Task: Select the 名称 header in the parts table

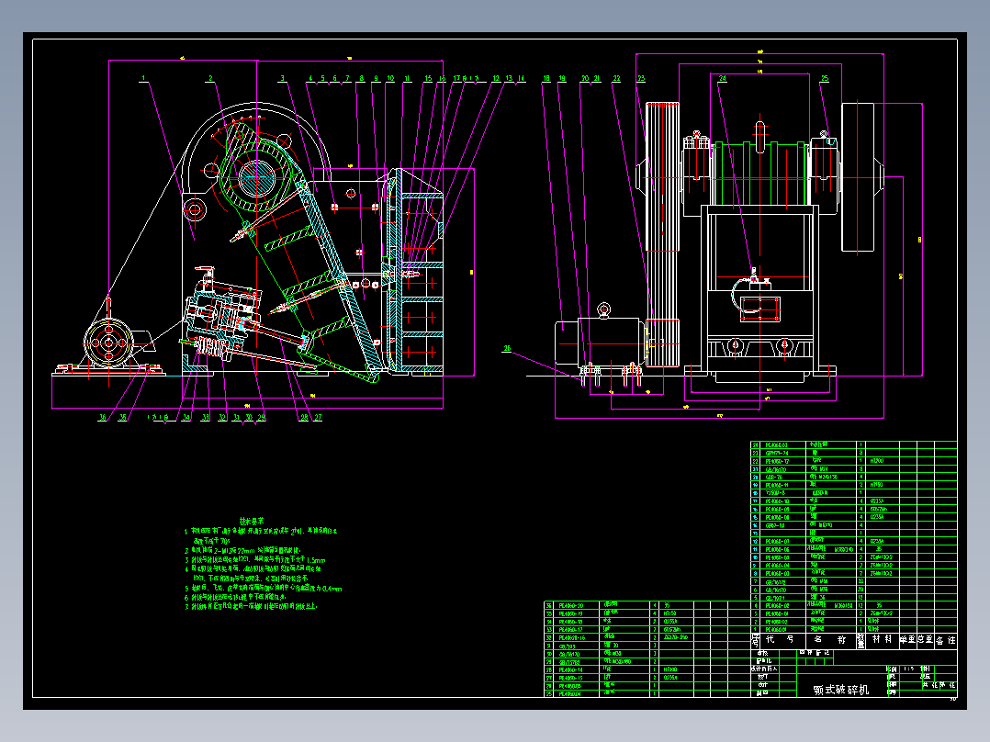Action: [829, 640]
